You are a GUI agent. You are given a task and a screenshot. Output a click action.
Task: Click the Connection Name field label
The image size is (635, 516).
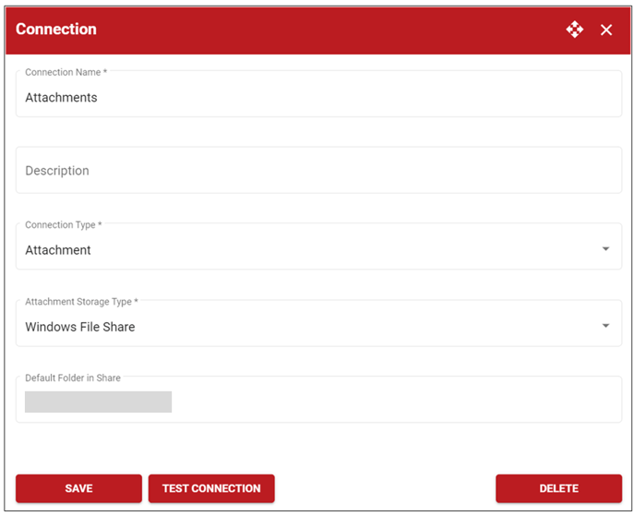click(66, 72)
